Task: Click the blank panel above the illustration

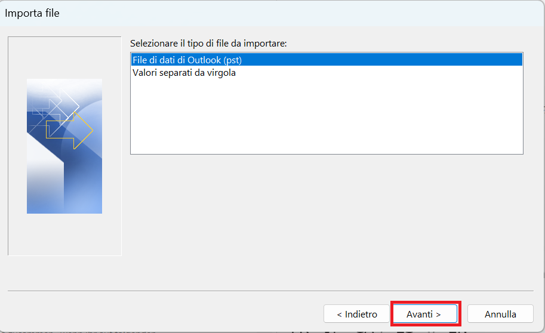Action: [64, 58]
